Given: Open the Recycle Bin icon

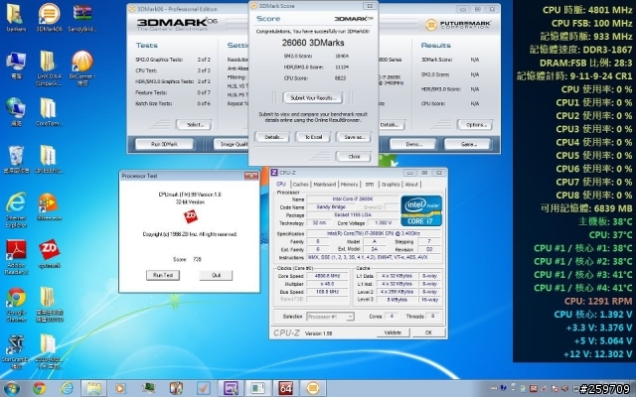Looking at the screenshot, I should (16, 160).
